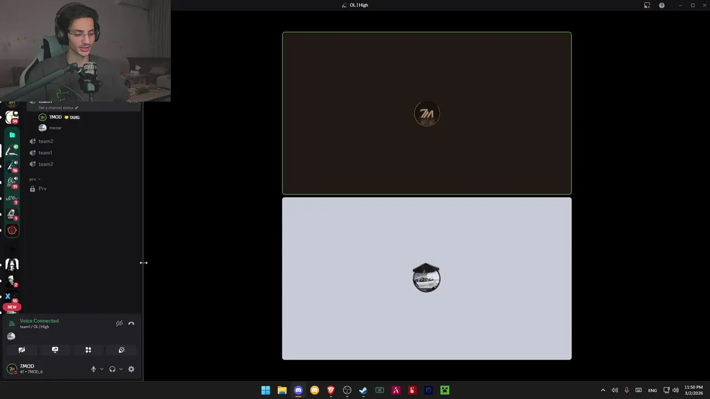Open Brave browser from taskbar
This screenshot has height=399, width=710.
[x=331, y=390]
